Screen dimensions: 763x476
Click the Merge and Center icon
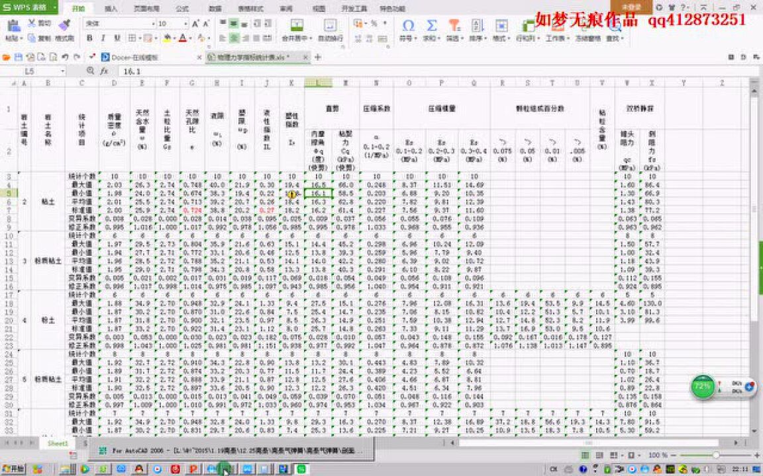[x=297, y=25]
